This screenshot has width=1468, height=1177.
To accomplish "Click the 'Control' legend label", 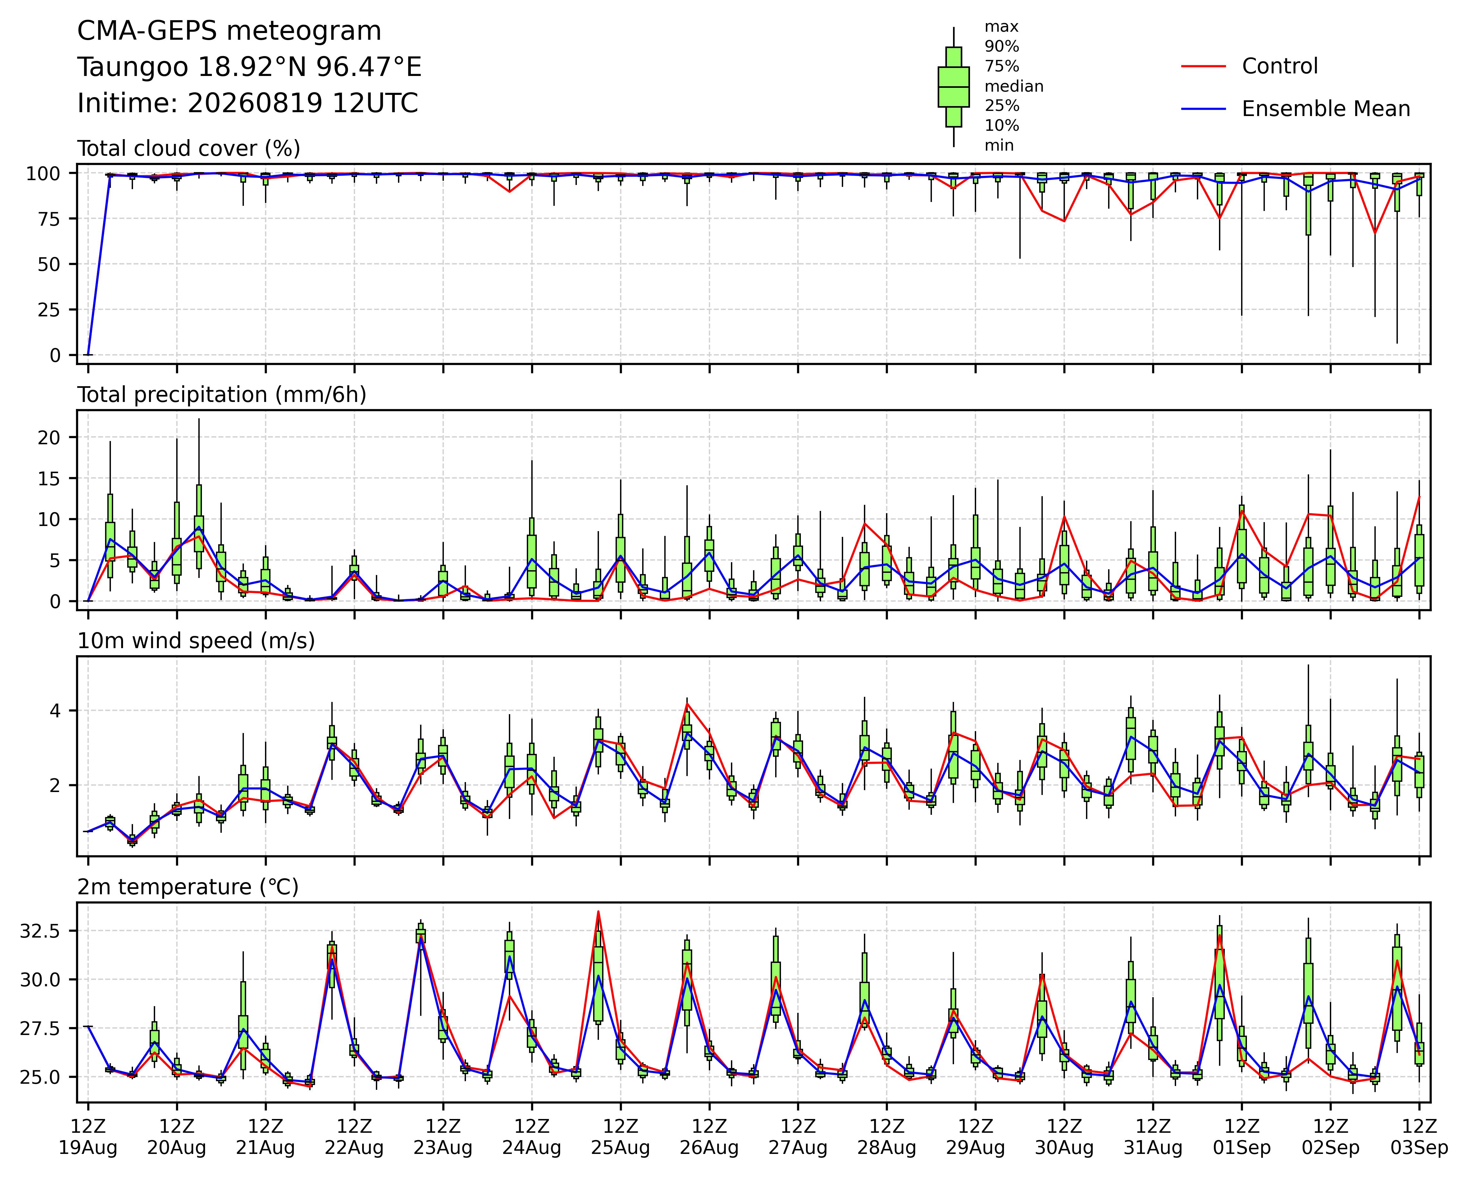I will (x=1280, y=66).
